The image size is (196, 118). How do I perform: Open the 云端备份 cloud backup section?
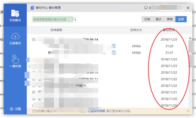pos(15,39)
